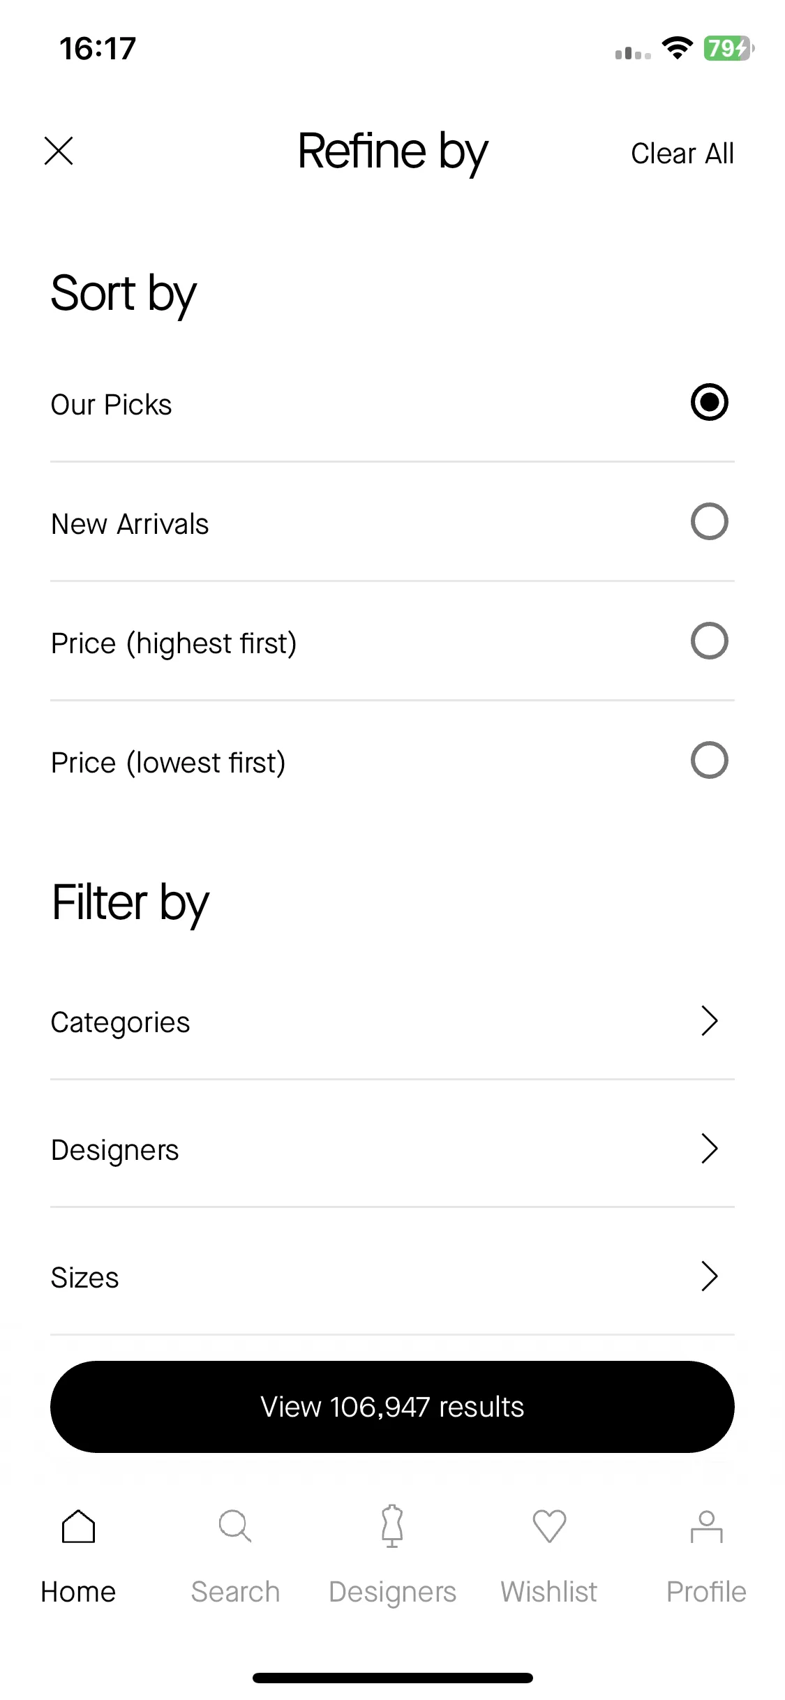
Task: Tap the home indicator bar at bottom
Action: [x=392, y=1678]
